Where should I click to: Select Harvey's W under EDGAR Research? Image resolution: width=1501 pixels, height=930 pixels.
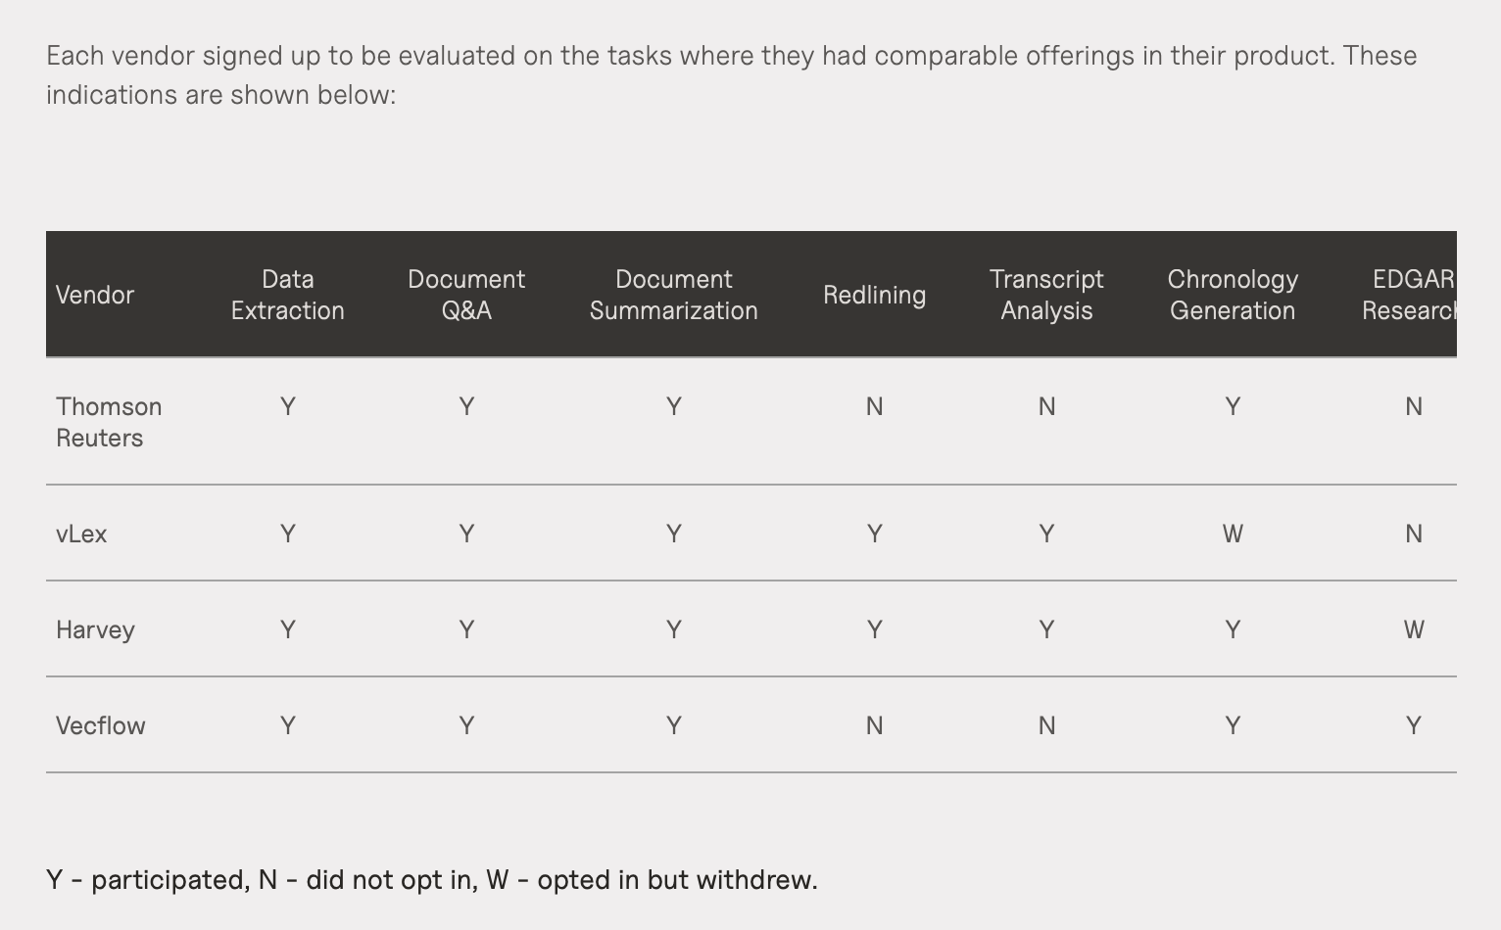tap(1414, 629)
